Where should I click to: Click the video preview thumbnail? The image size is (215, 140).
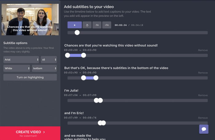click(x=30, y=19)
